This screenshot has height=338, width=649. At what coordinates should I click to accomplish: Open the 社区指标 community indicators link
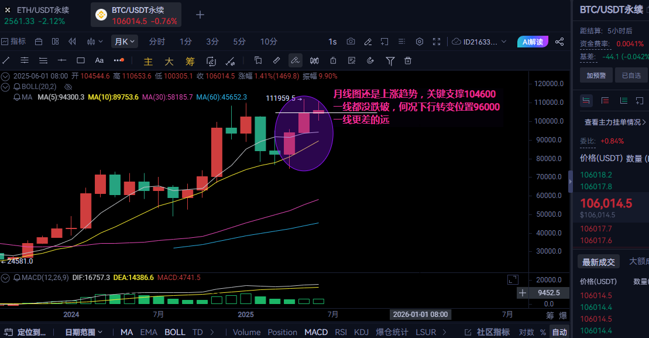(x=488, y=332)
